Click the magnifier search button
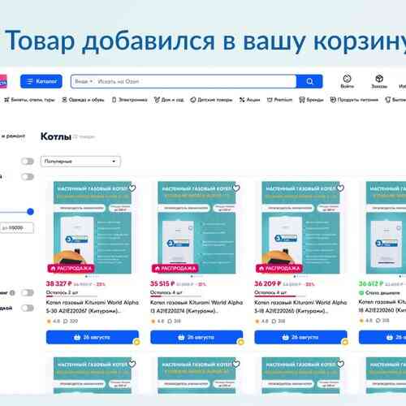 point(309,81)
